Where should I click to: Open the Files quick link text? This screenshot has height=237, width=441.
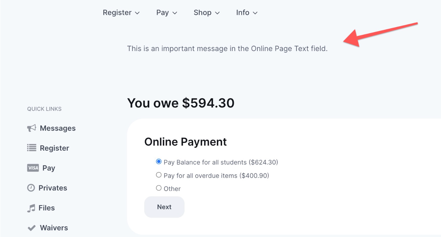point(47,208)
